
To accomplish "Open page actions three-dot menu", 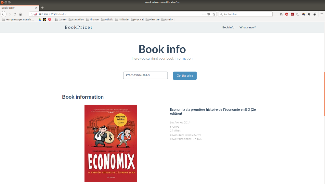I will click(x=204, y=14).
